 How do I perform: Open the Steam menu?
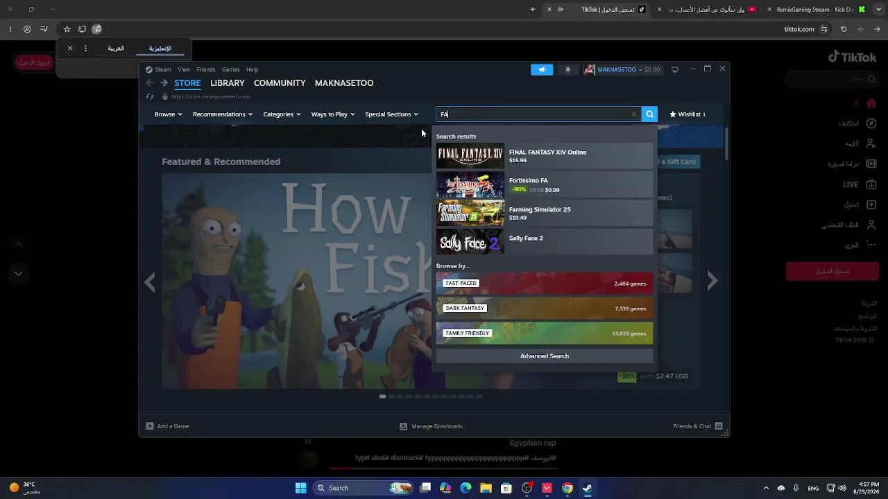158,69
